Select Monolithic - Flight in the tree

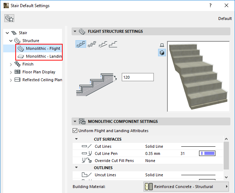click(43, 48)
